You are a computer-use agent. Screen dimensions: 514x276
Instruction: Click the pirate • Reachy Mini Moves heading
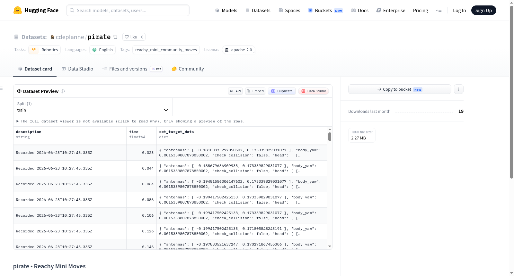tap(49, 266)
